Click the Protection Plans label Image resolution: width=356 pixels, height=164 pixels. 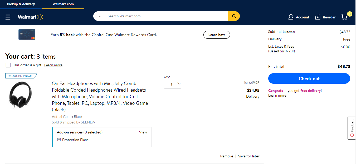coord(75,140)
